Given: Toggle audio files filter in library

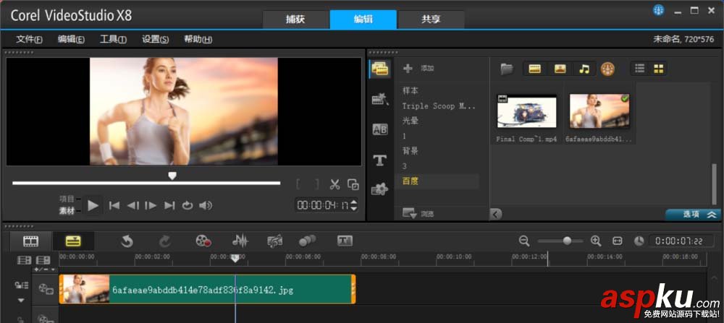Looking at the screenshot, I should coord(584,69).
